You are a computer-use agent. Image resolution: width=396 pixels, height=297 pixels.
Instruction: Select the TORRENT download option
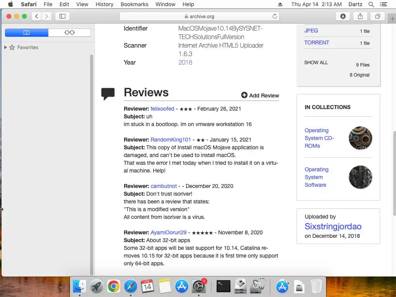[x=317, y=43]
